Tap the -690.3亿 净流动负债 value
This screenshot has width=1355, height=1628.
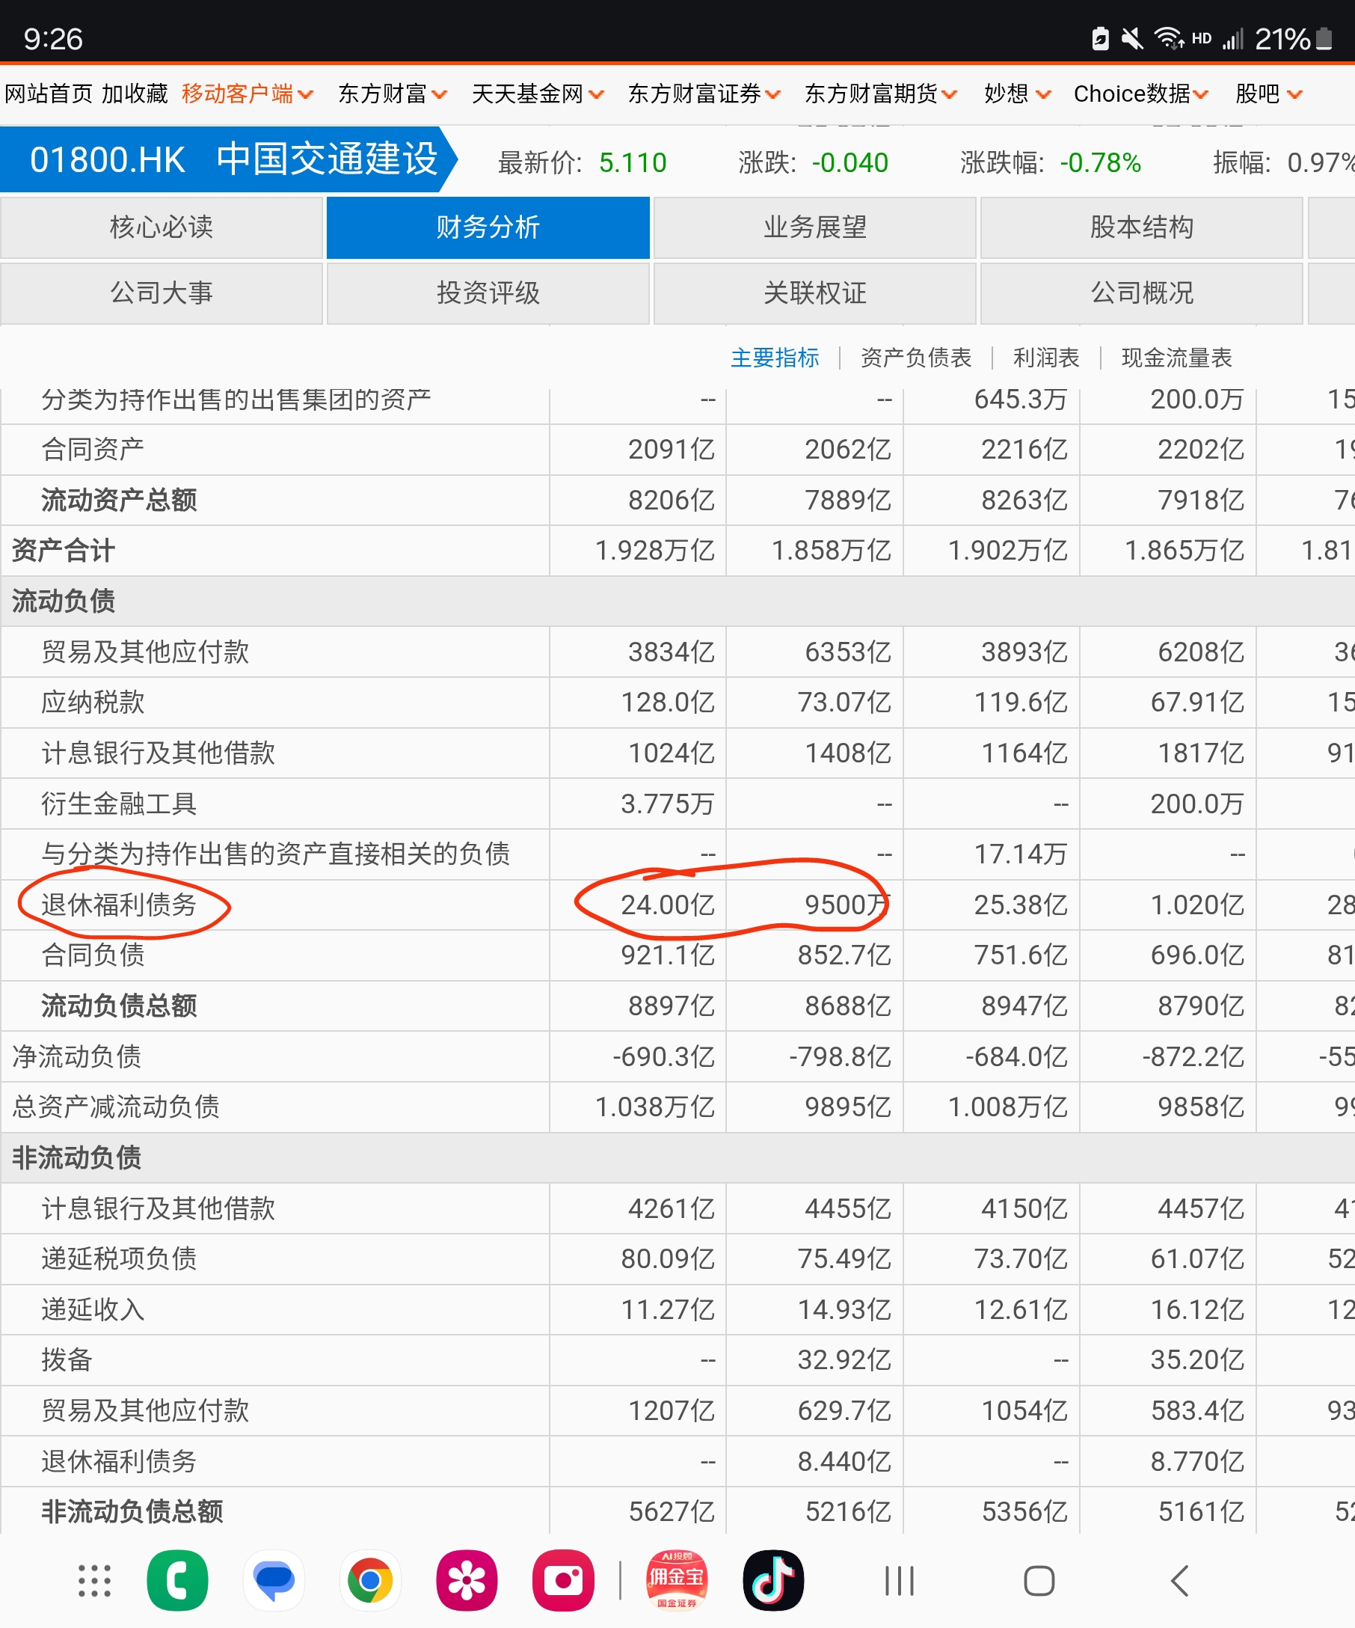pyautogui.click(x=664, y=1056)
